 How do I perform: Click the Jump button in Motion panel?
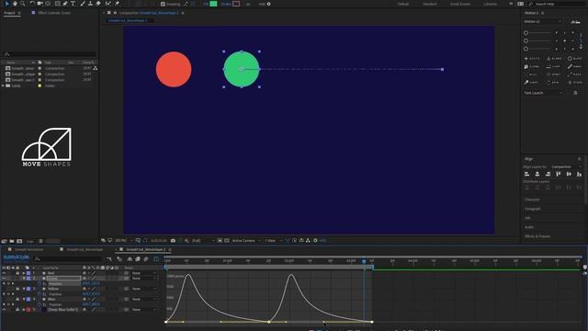coord(554,66)
